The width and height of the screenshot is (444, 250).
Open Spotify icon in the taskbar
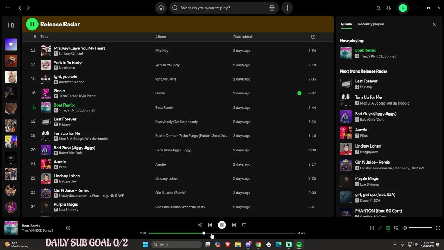click(299, 244)
